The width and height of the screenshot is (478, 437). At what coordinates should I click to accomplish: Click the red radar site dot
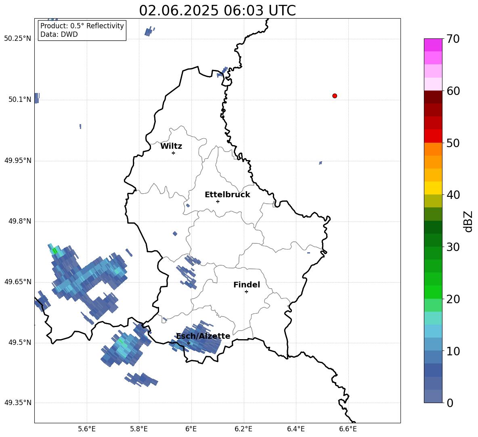tap(334, 96)
